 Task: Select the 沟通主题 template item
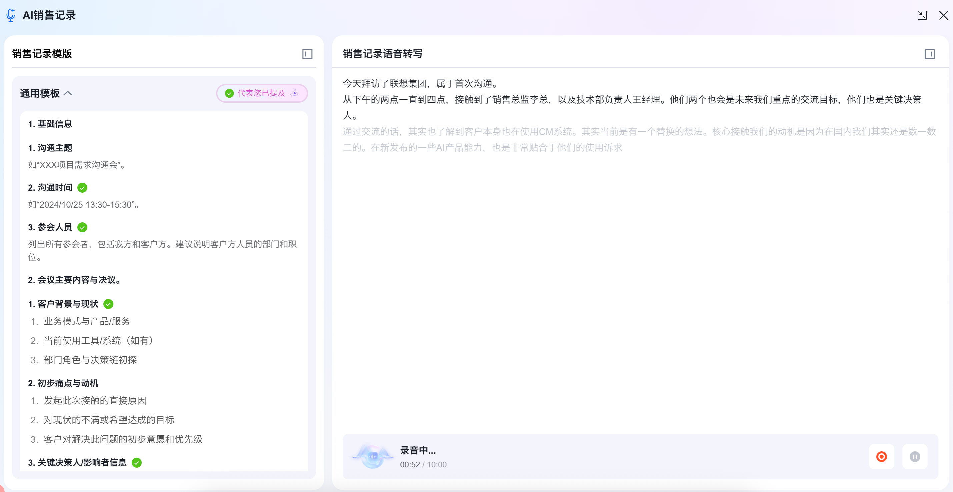[x=50, y=148]
